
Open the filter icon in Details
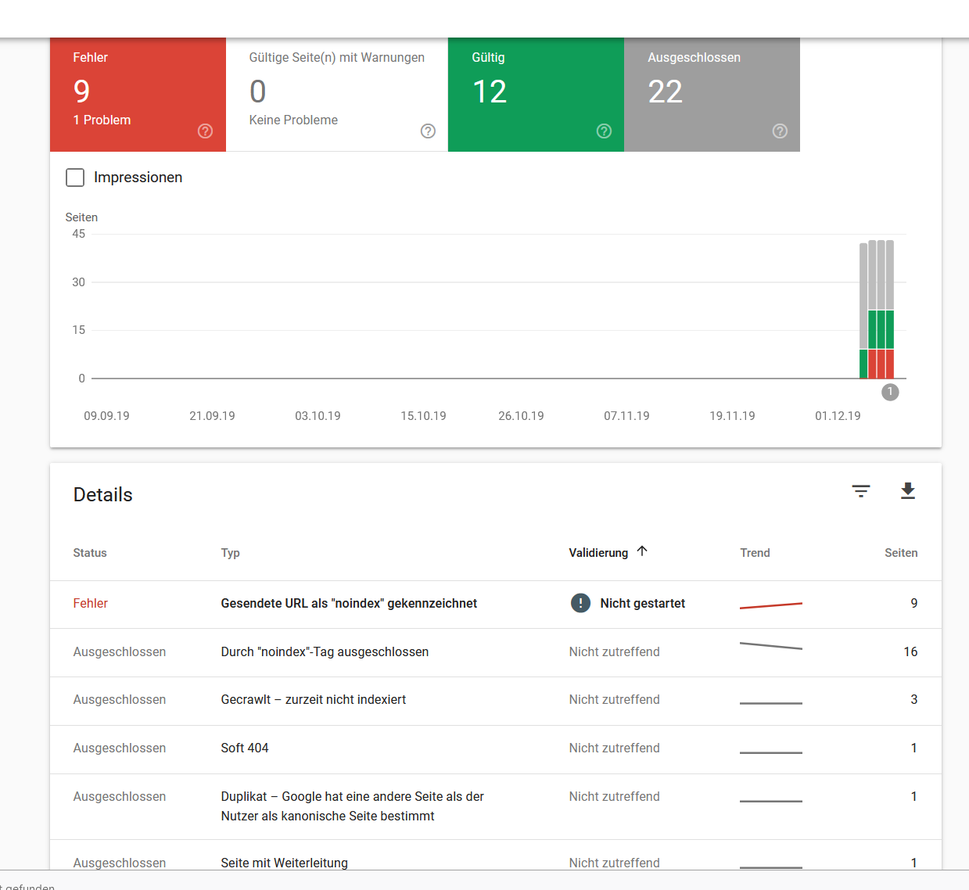[x=861, y=491]
